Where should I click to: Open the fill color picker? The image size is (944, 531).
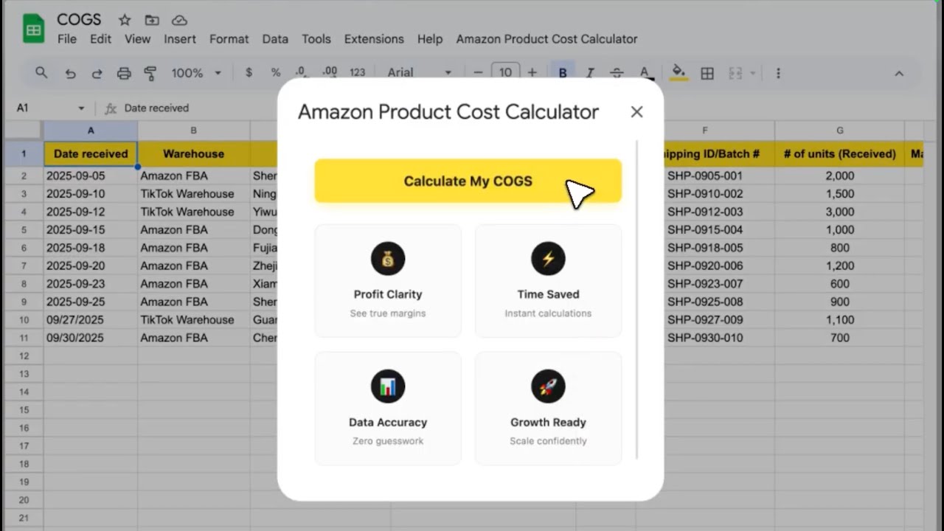(678, 72)
